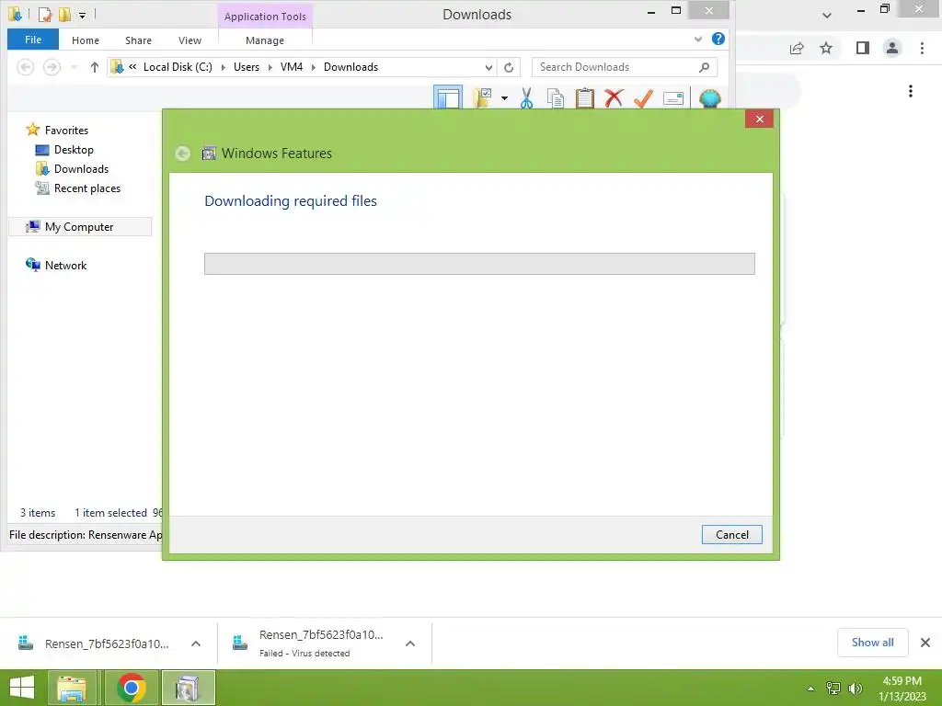Toggle the preview pane toolbar icon

coord(448,97)
